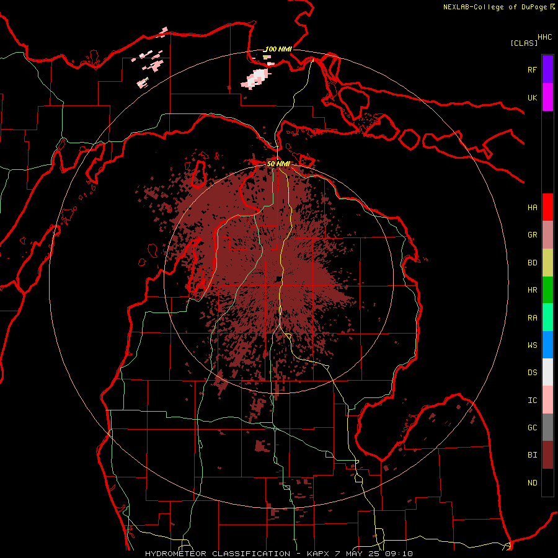Click the IC pink legend swatch
The image size is (558, 558).
pos(547,400)
